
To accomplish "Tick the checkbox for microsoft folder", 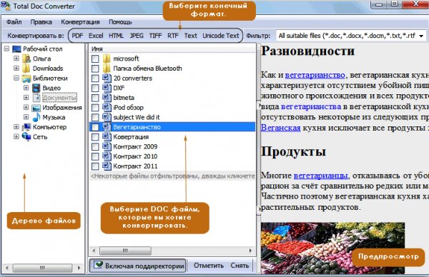I will coord(95,59).
